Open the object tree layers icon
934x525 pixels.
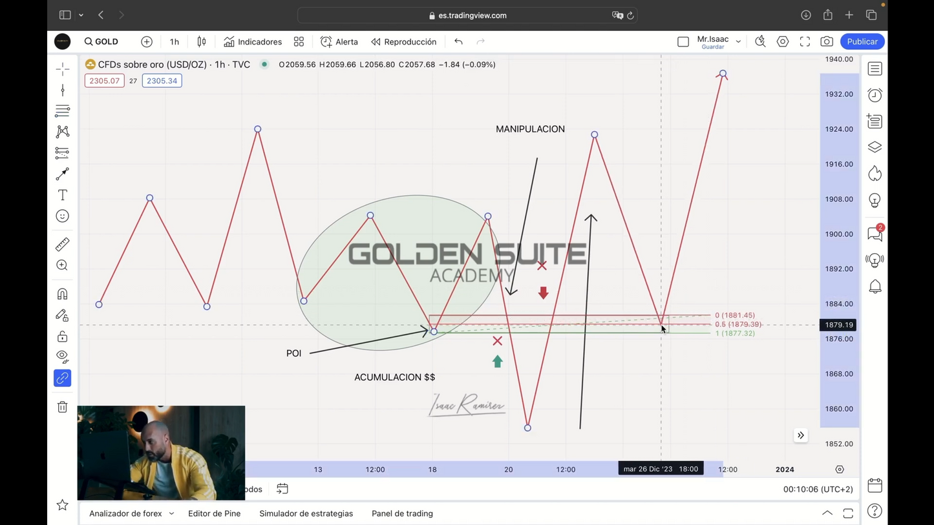875,147
